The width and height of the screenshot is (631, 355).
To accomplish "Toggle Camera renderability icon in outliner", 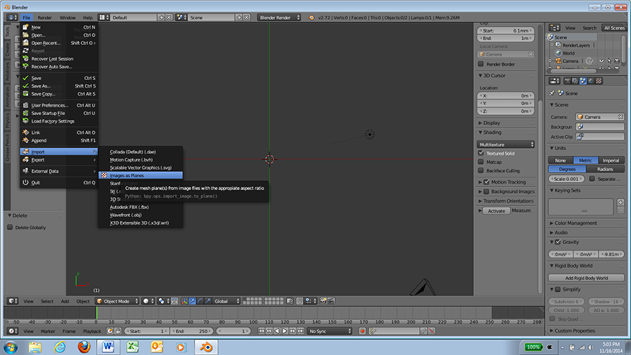I will tap(616, 61).
